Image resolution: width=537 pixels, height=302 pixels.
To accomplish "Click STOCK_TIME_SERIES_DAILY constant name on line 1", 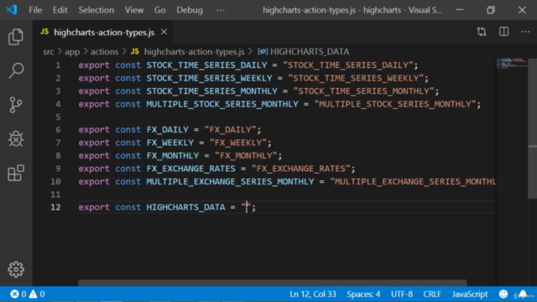I will pos(206,65).
